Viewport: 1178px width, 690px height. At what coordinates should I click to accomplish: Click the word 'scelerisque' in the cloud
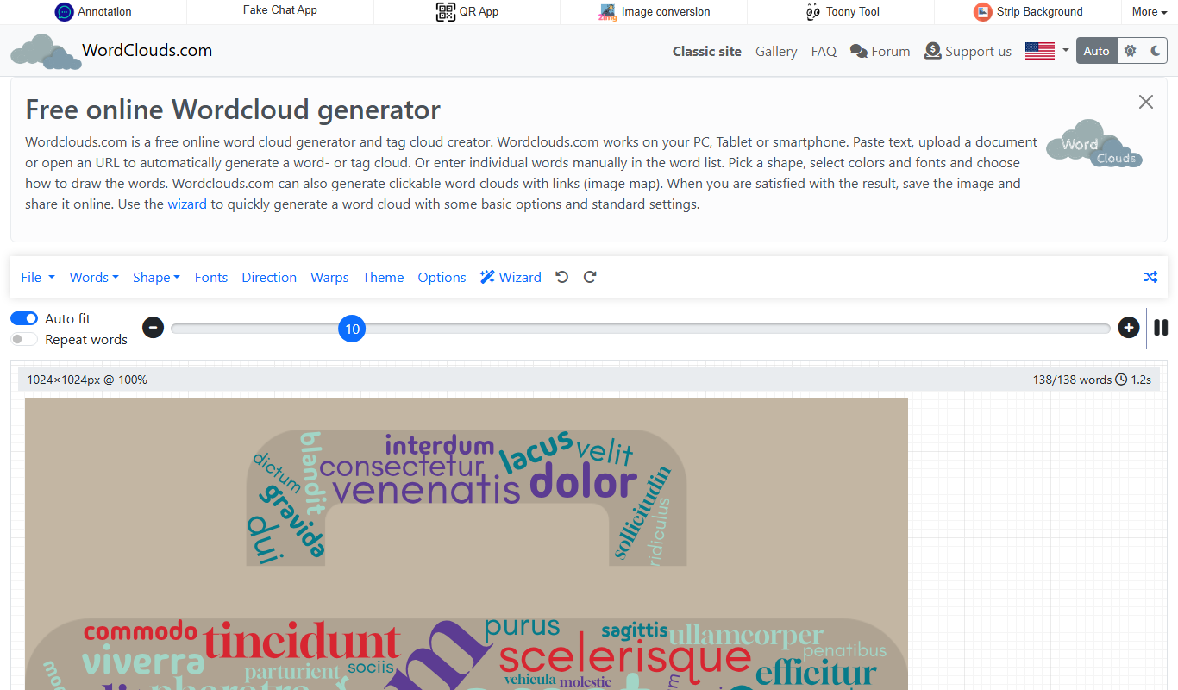click(x=625, y=658)
